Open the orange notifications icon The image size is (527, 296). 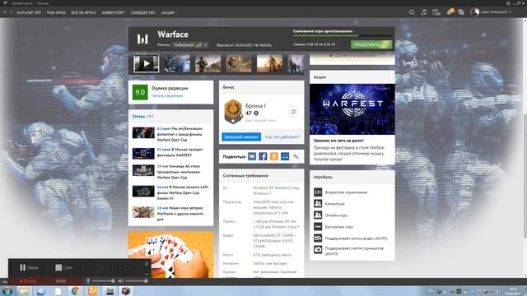pyautogui.click(x=450, y=12)
